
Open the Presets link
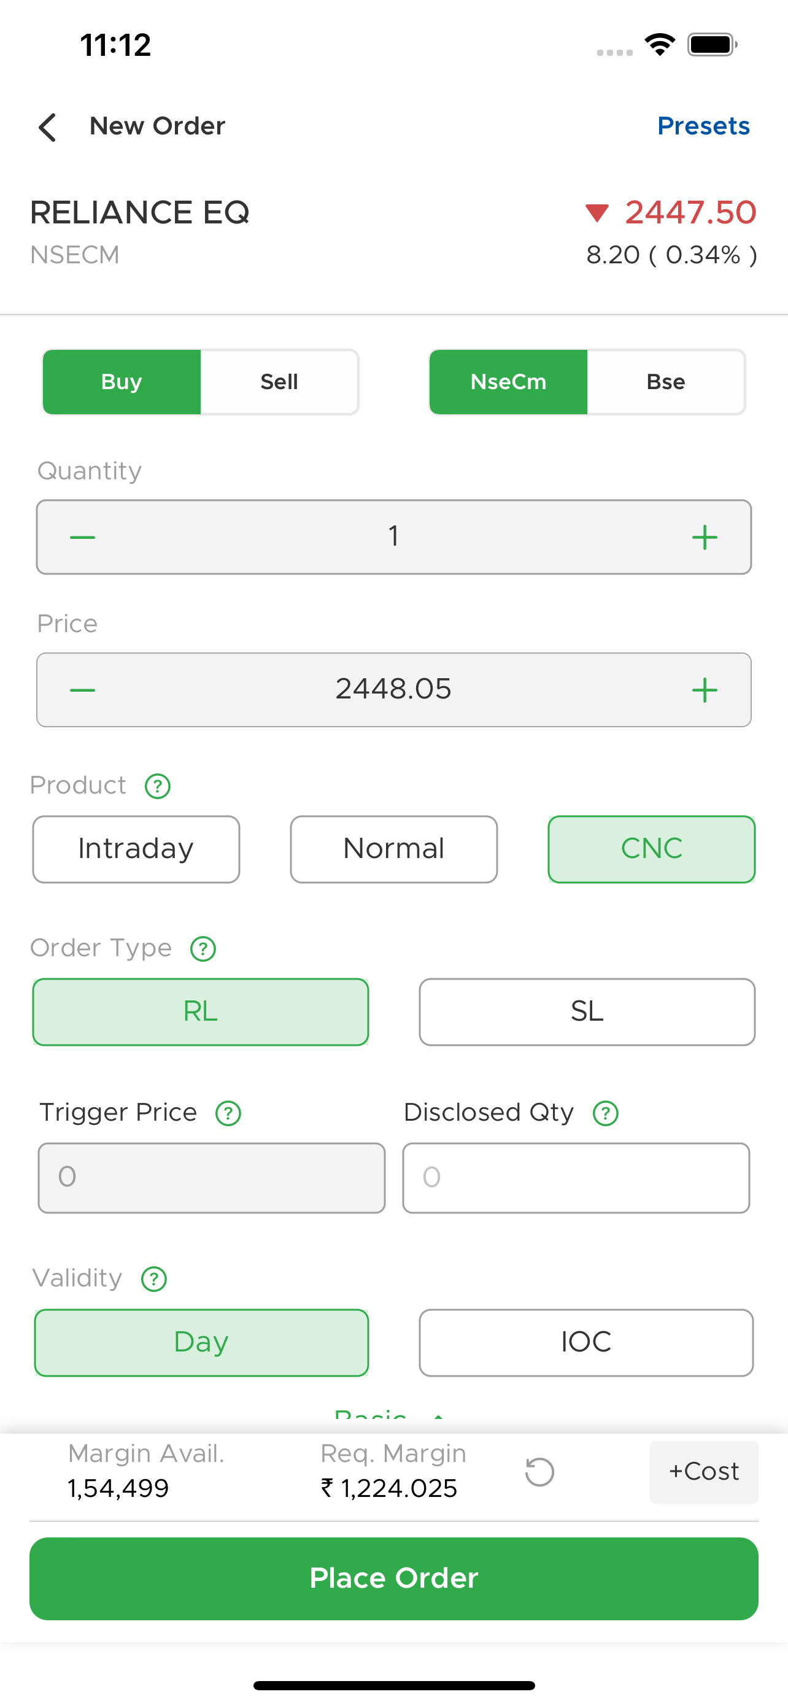(703, 126)
